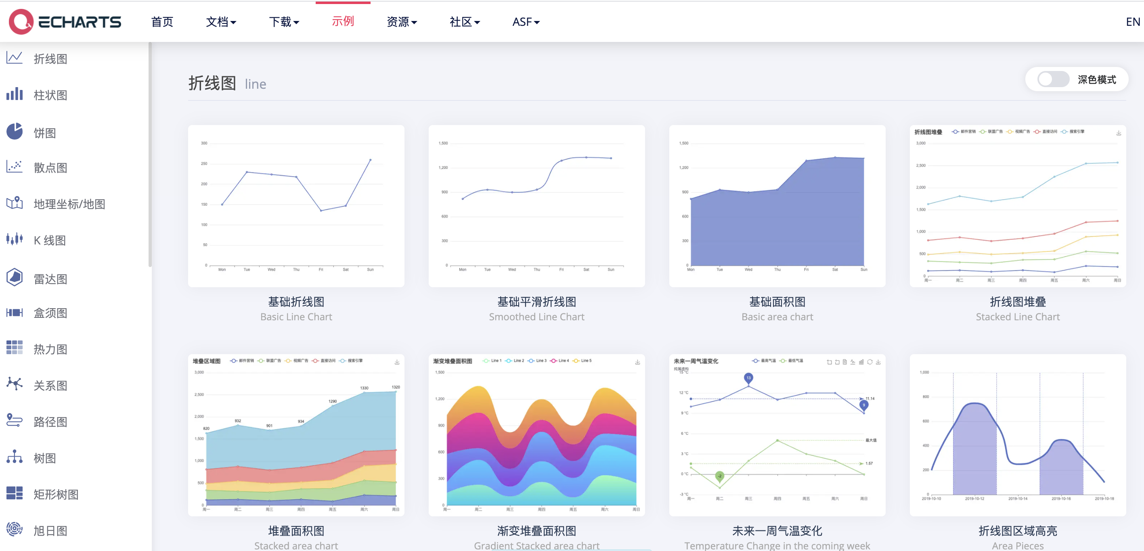Toggle 联盟广告 legend in 堆叠区域图 chart

coord(269,361)
